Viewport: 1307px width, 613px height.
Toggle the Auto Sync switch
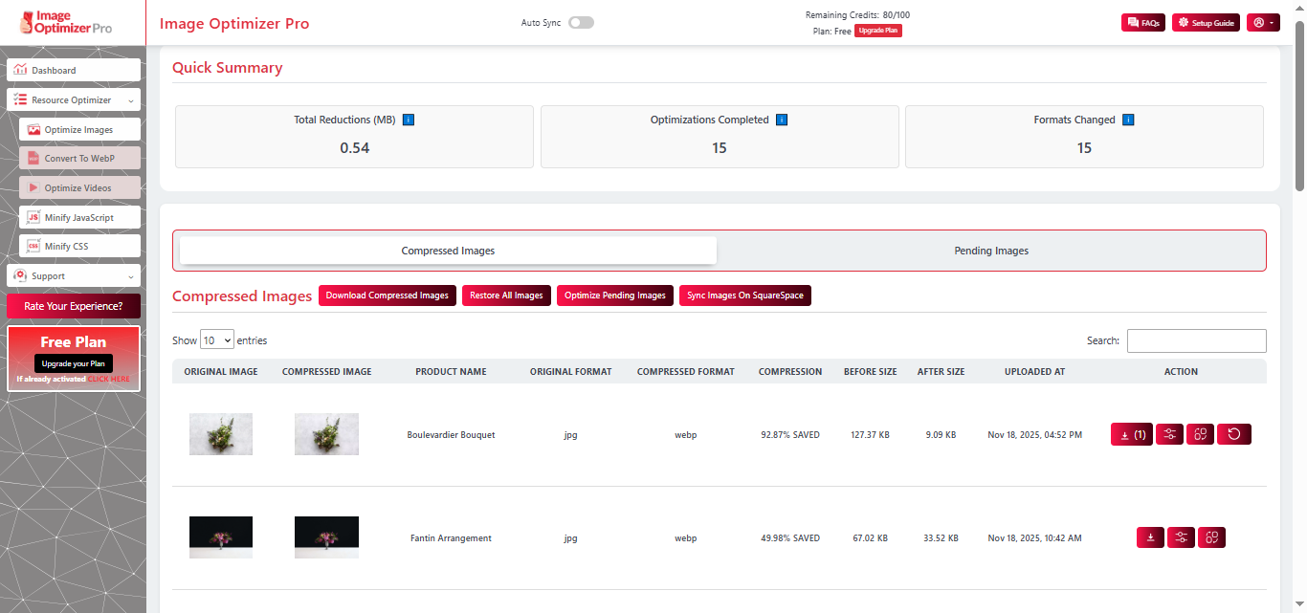(581, 23)
